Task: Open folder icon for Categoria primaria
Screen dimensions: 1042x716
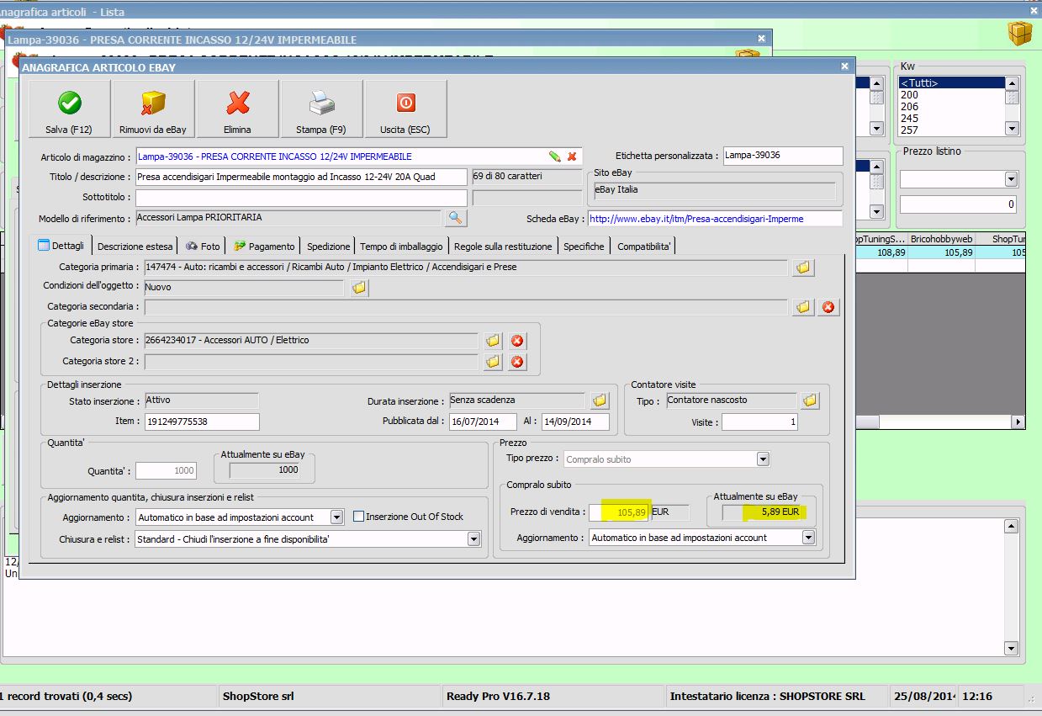Action: coord(803,268)
